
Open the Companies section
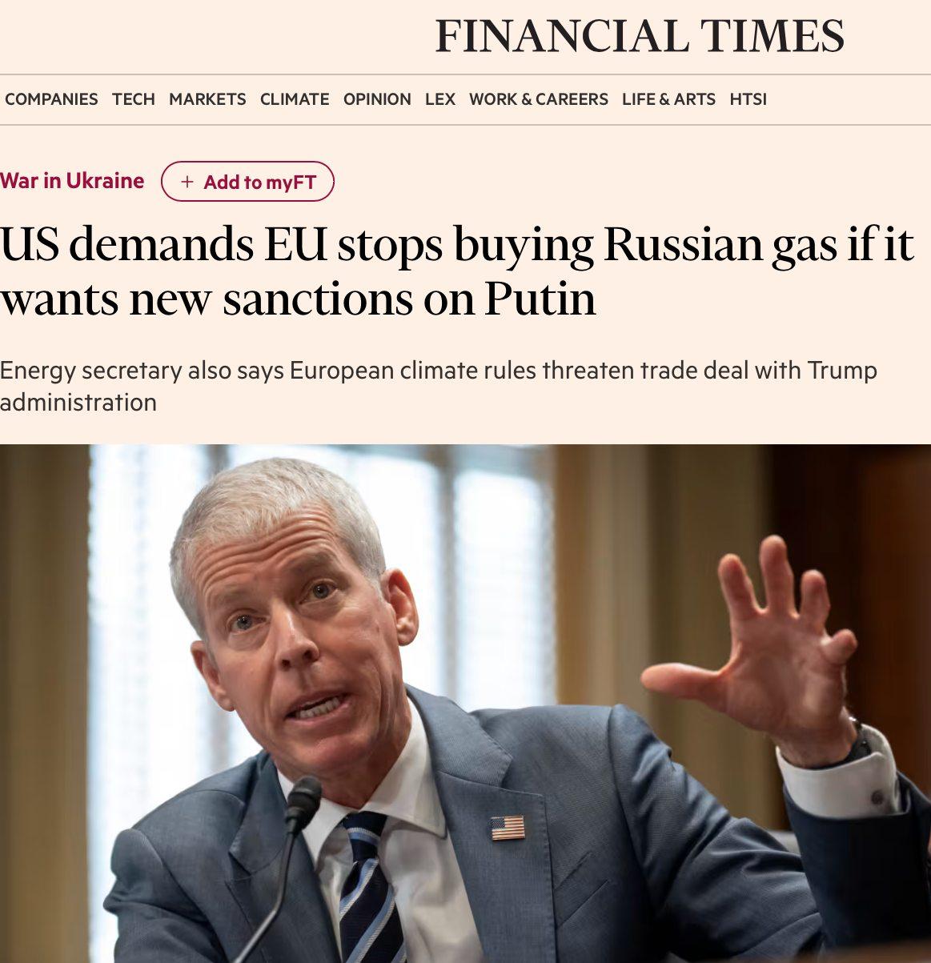51,99
